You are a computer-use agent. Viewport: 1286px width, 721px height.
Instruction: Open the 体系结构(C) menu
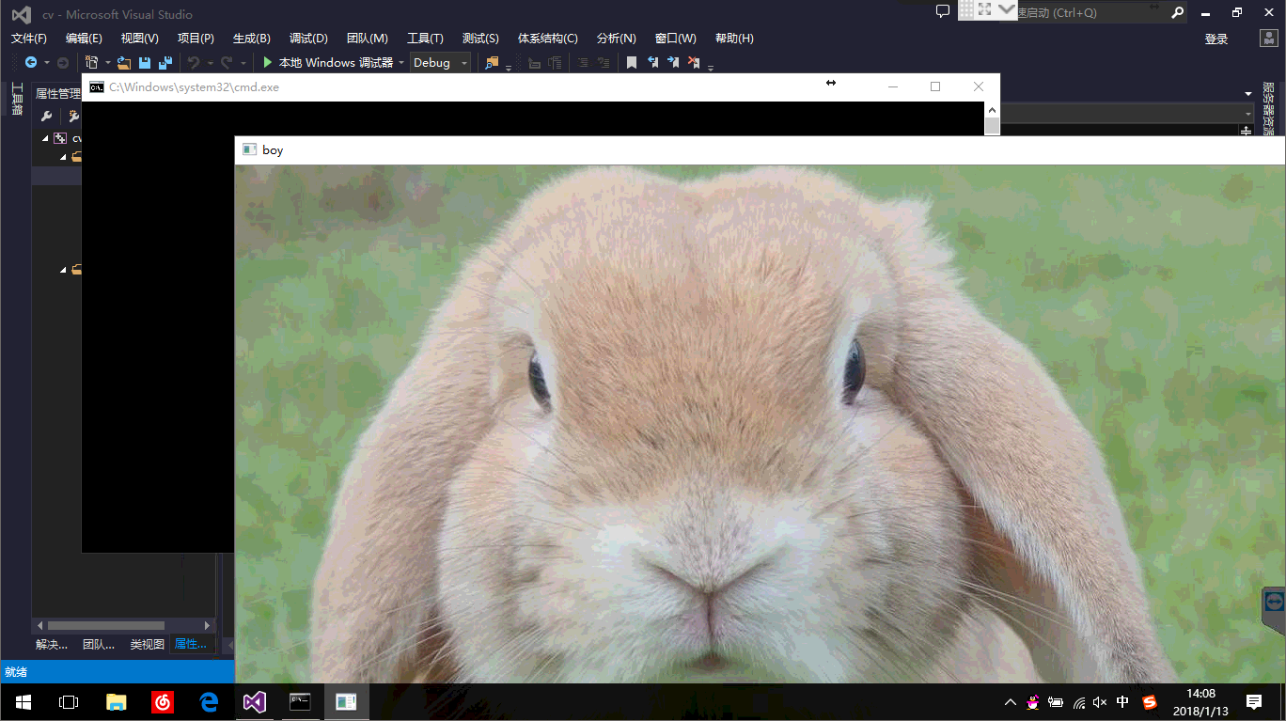coord(547,39)
